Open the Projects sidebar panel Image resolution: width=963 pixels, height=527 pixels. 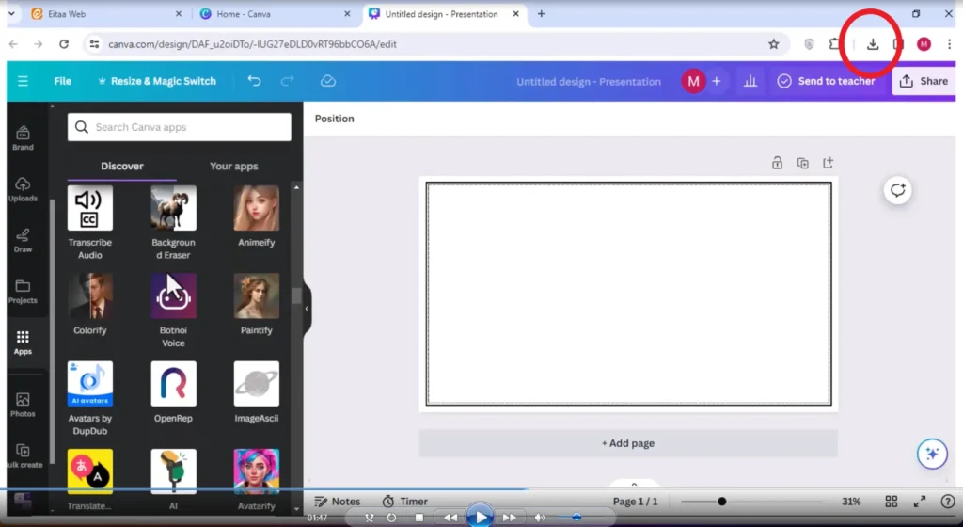pos(23,291)
